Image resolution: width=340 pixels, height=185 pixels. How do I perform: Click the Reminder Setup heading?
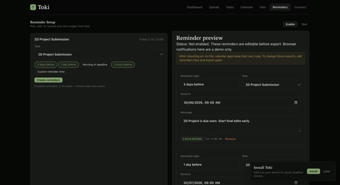tap(43, 22)
